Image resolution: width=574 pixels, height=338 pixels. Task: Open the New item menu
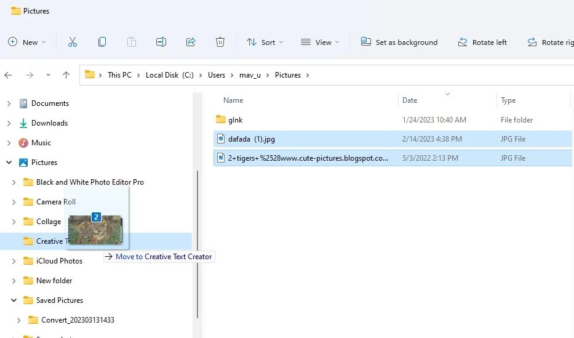click(x=27, y=42)
